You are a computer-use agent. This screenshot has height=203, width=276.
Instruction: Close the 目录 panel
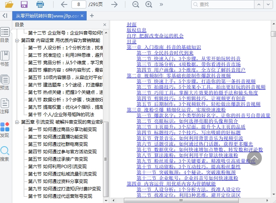point(105,25)
